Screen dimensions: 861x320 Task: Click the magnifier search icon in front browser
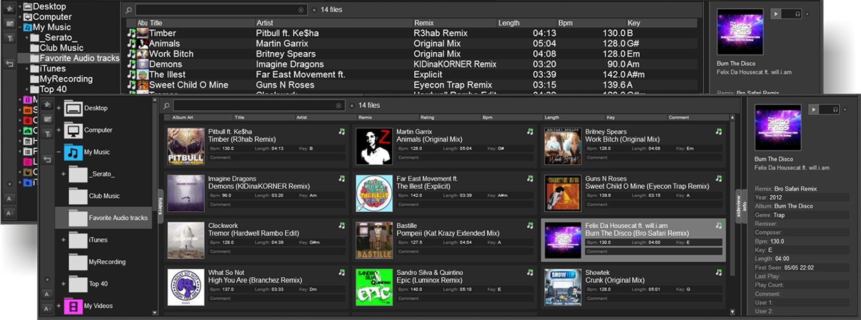(x=166, y=106)
